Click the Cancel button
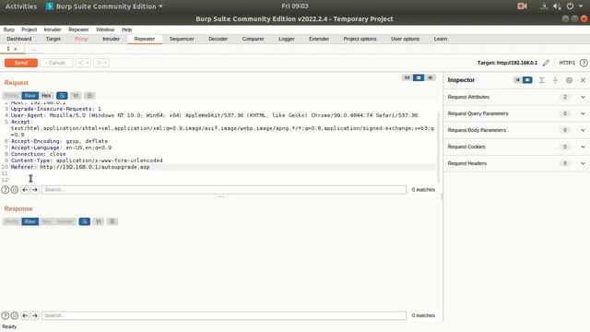 coord(57,63)
